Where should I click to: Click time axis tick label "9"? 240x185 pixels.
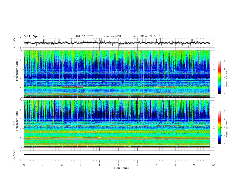[x=194, y=165]
